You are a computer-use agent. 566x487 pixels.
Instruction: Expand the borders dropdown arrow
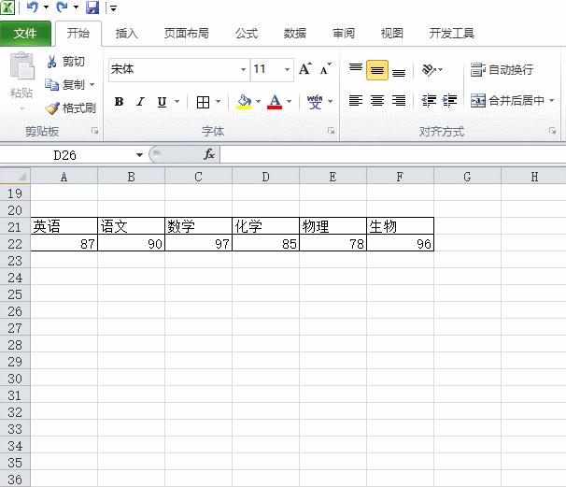point(219,102)
